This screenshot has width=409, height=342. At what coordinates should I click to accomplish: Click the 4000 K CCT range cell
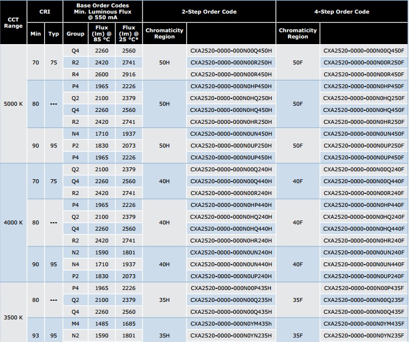click(x=14, y=222)
